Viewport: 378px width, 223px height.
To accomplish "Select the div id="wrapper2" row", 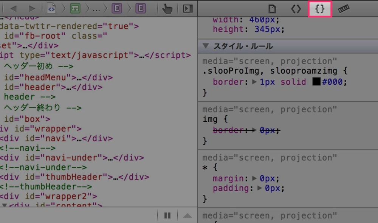I will click(49, 196).
